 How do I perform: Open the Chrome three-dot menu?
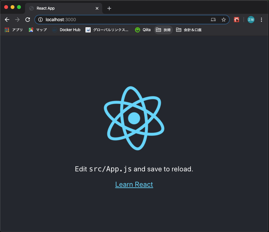coord(261,20)
